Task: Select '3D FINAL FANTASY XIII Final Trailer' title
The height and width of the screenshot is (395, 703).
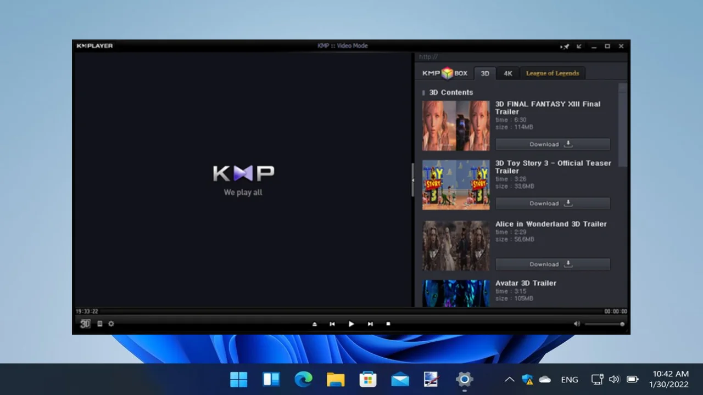Action: 548,108
